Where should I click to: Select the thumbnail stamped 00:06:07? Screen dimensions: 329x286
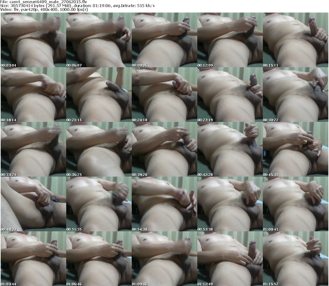(99, 40)
